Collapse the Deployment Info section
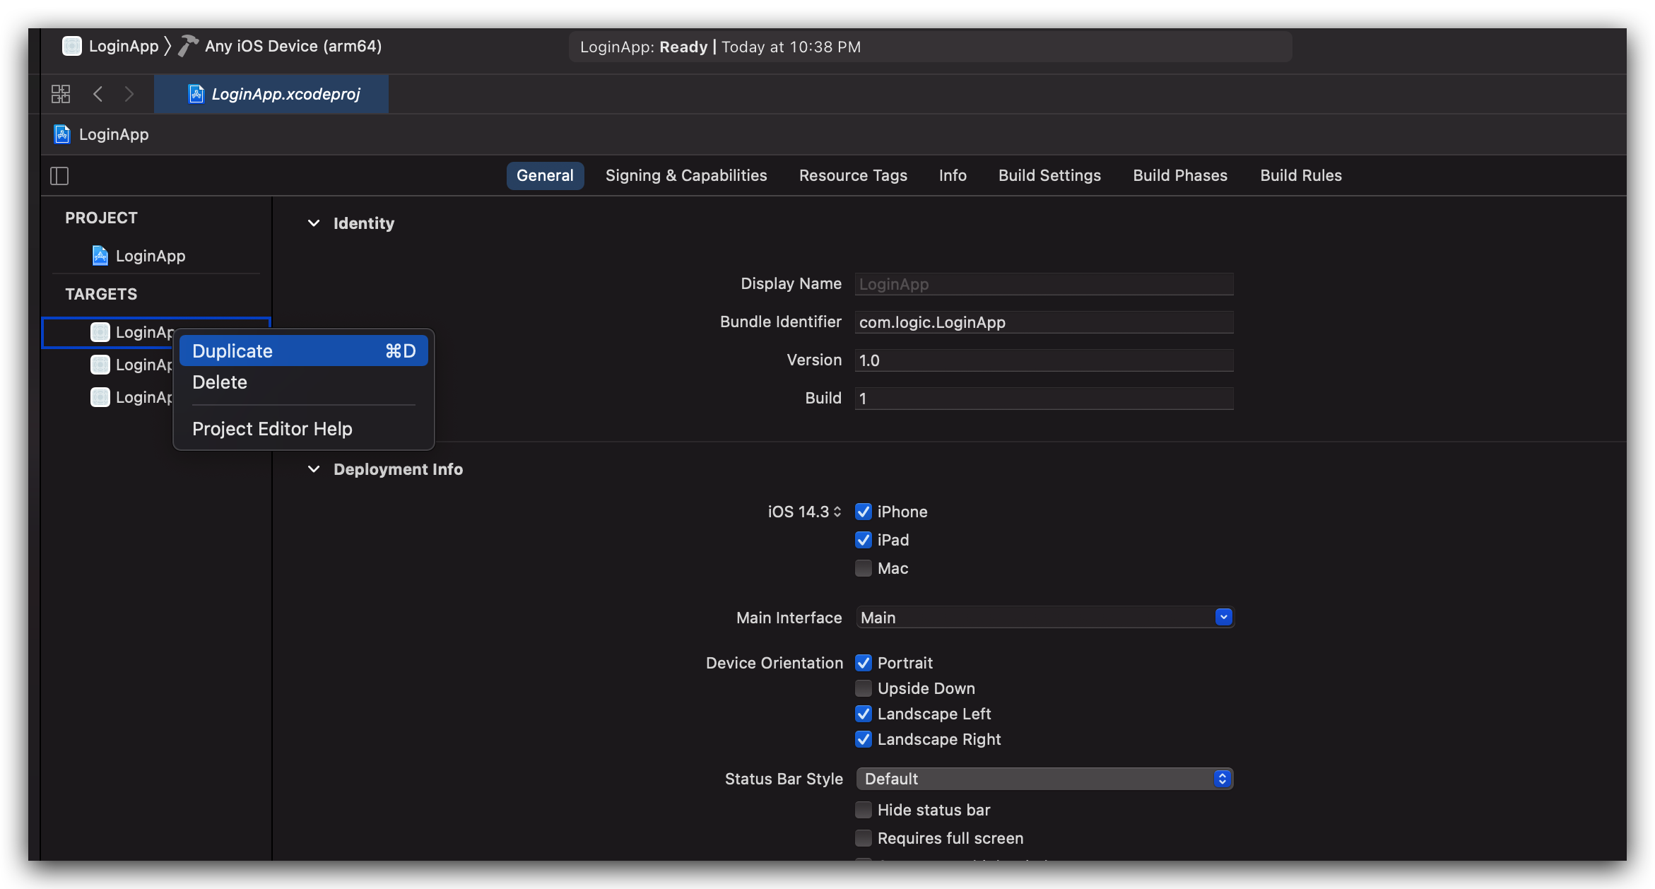 click(x=314, y=469)
